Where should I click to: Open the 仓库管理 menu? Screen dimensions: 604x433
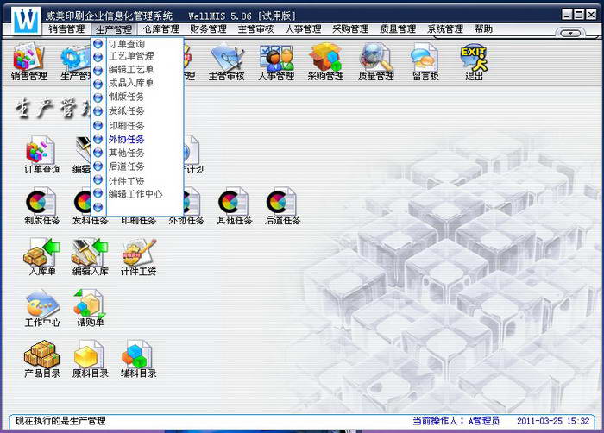tap(161, 28)
